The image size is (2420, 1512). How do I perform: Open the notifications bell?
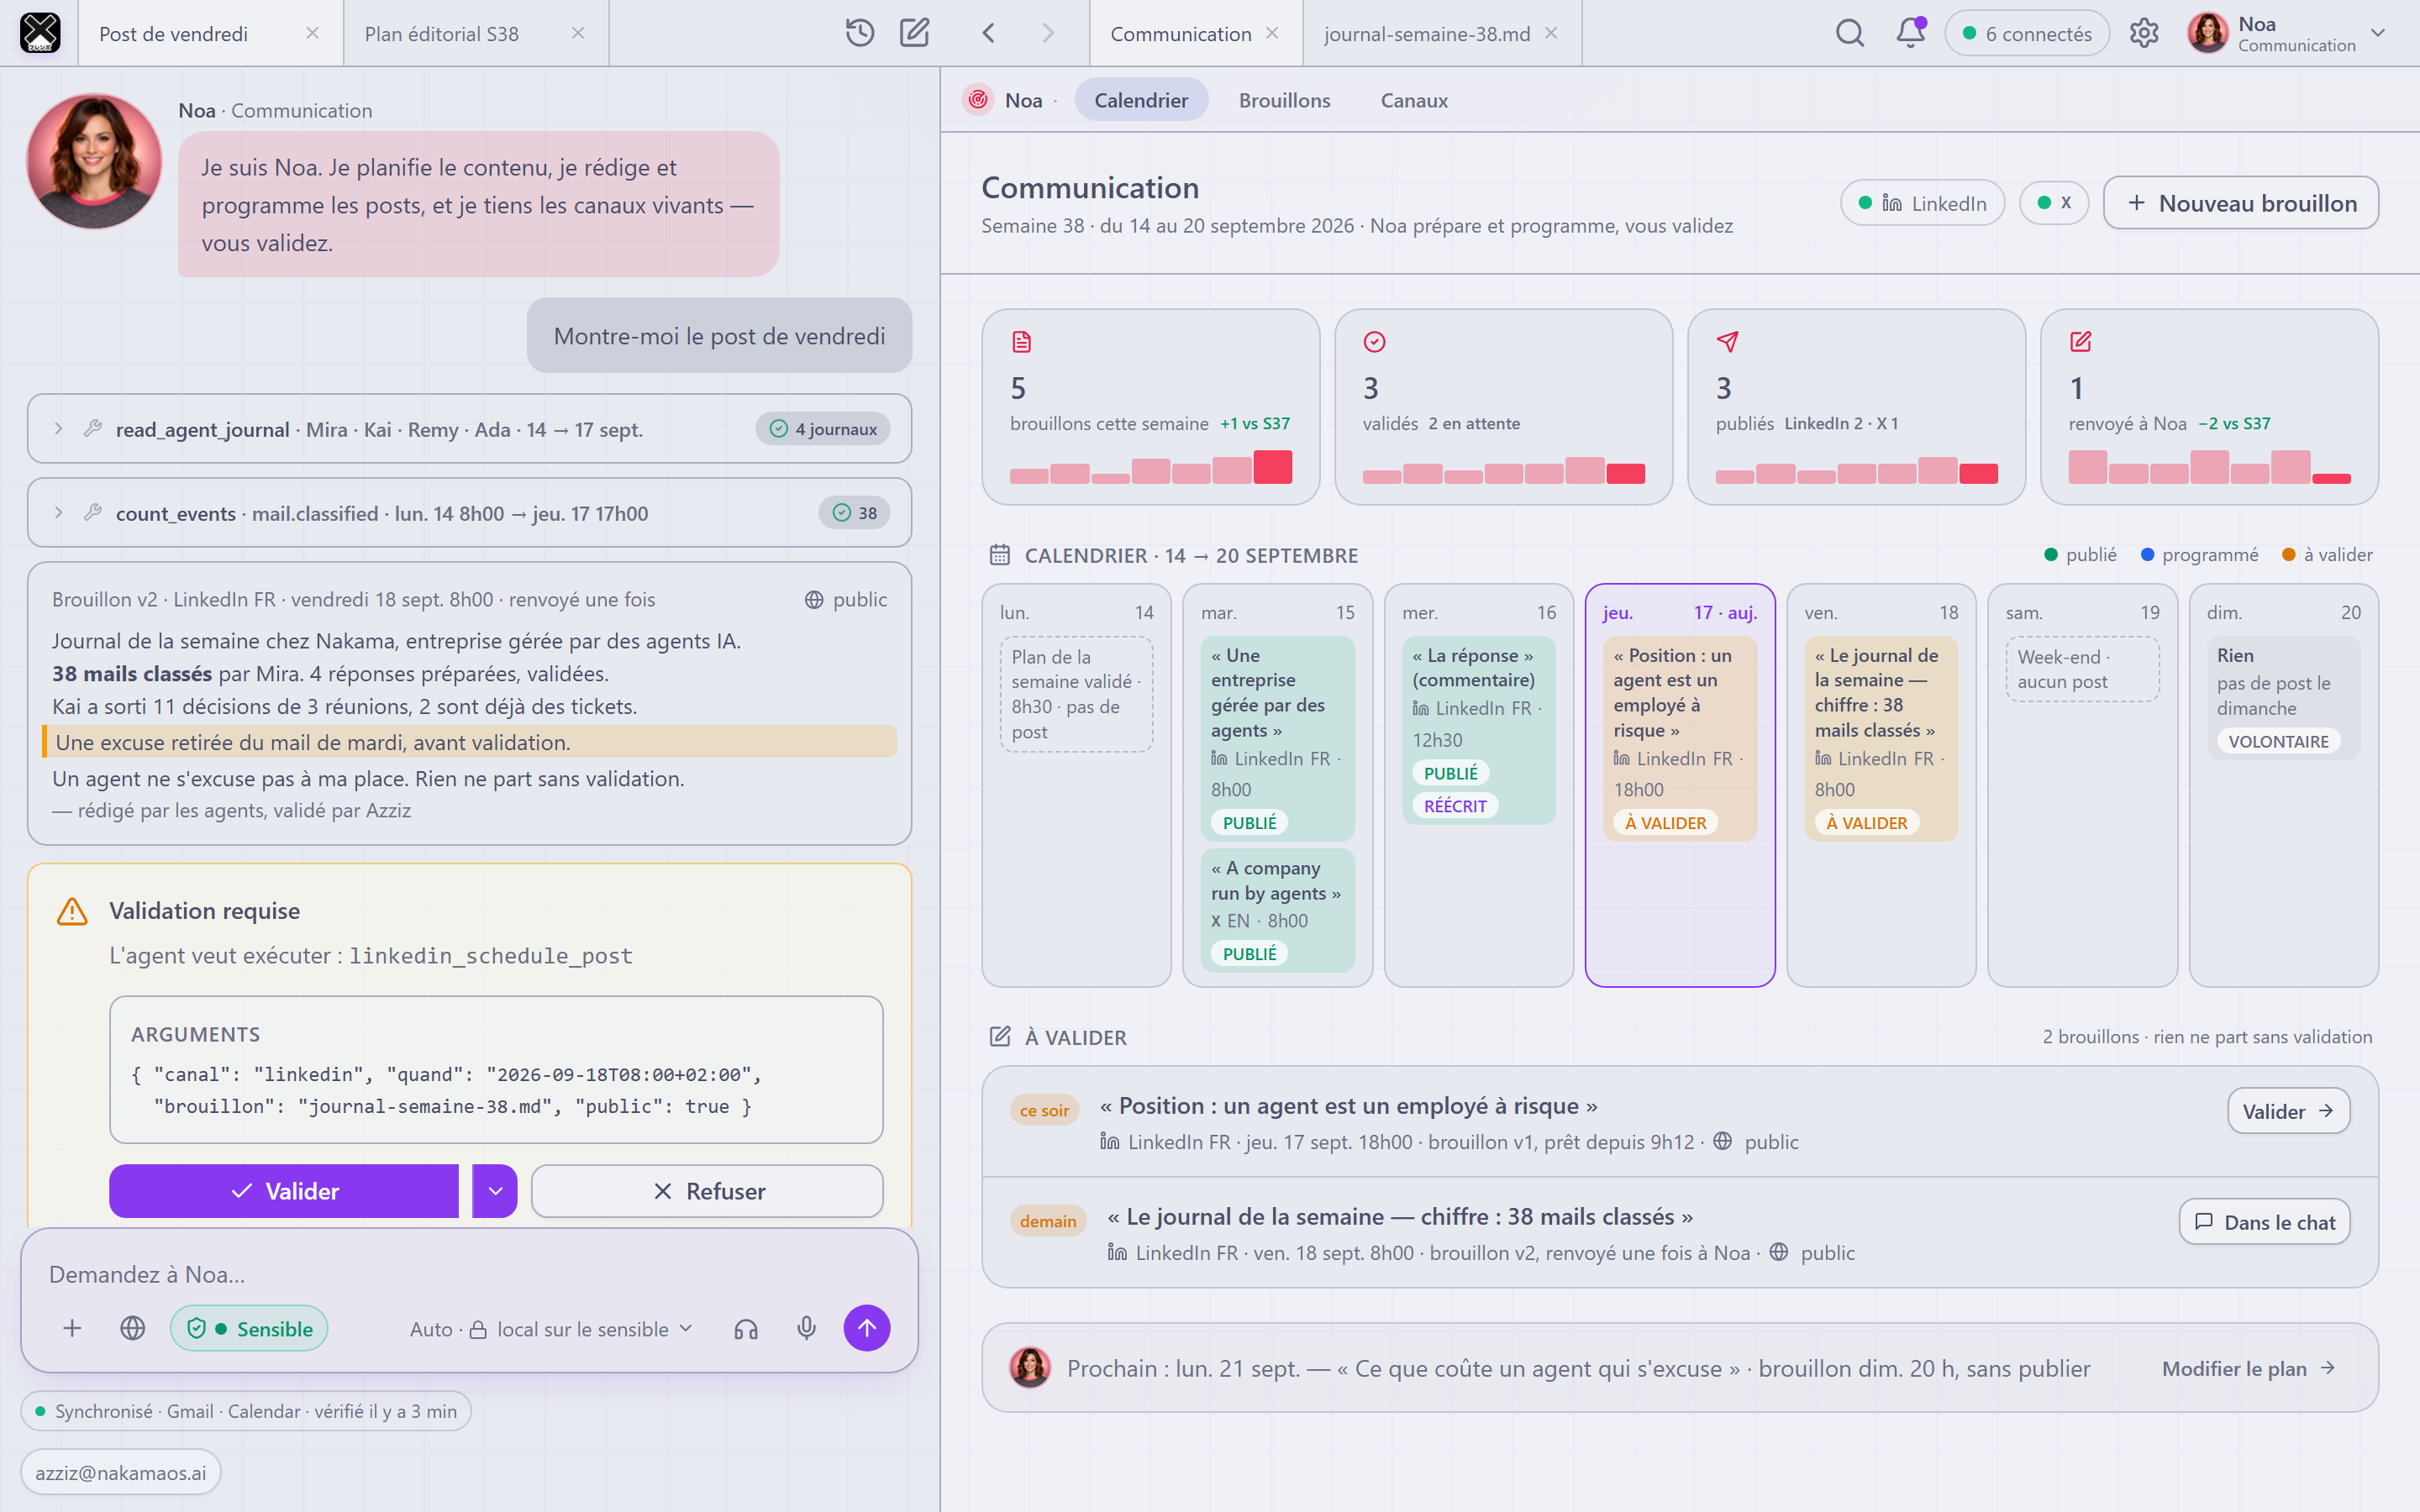tap(1910, 33)
